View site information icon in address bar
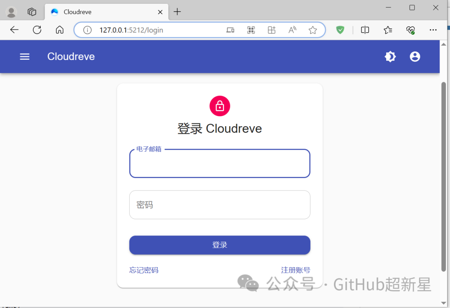This screenshot has width=450, height=308. click(87, 30)
